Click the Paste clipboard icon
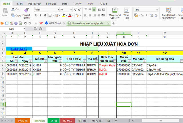This screenshot has height=123, width=183. click(5, 11)
